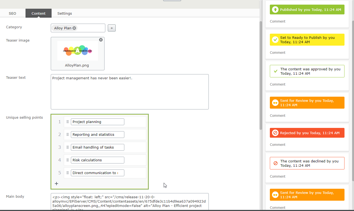Select the Content tab
The height and width of the screenshot is (211, 354).
(39, 13)
